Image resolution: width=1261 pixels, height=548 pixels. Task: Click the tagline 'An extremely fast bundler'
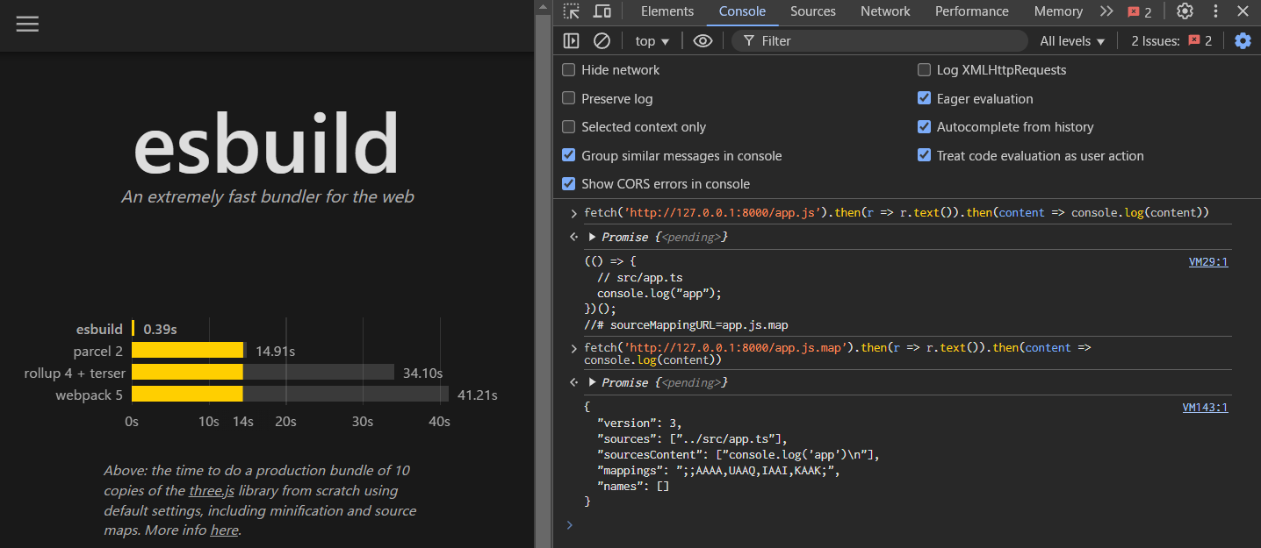tap(267, 197)
